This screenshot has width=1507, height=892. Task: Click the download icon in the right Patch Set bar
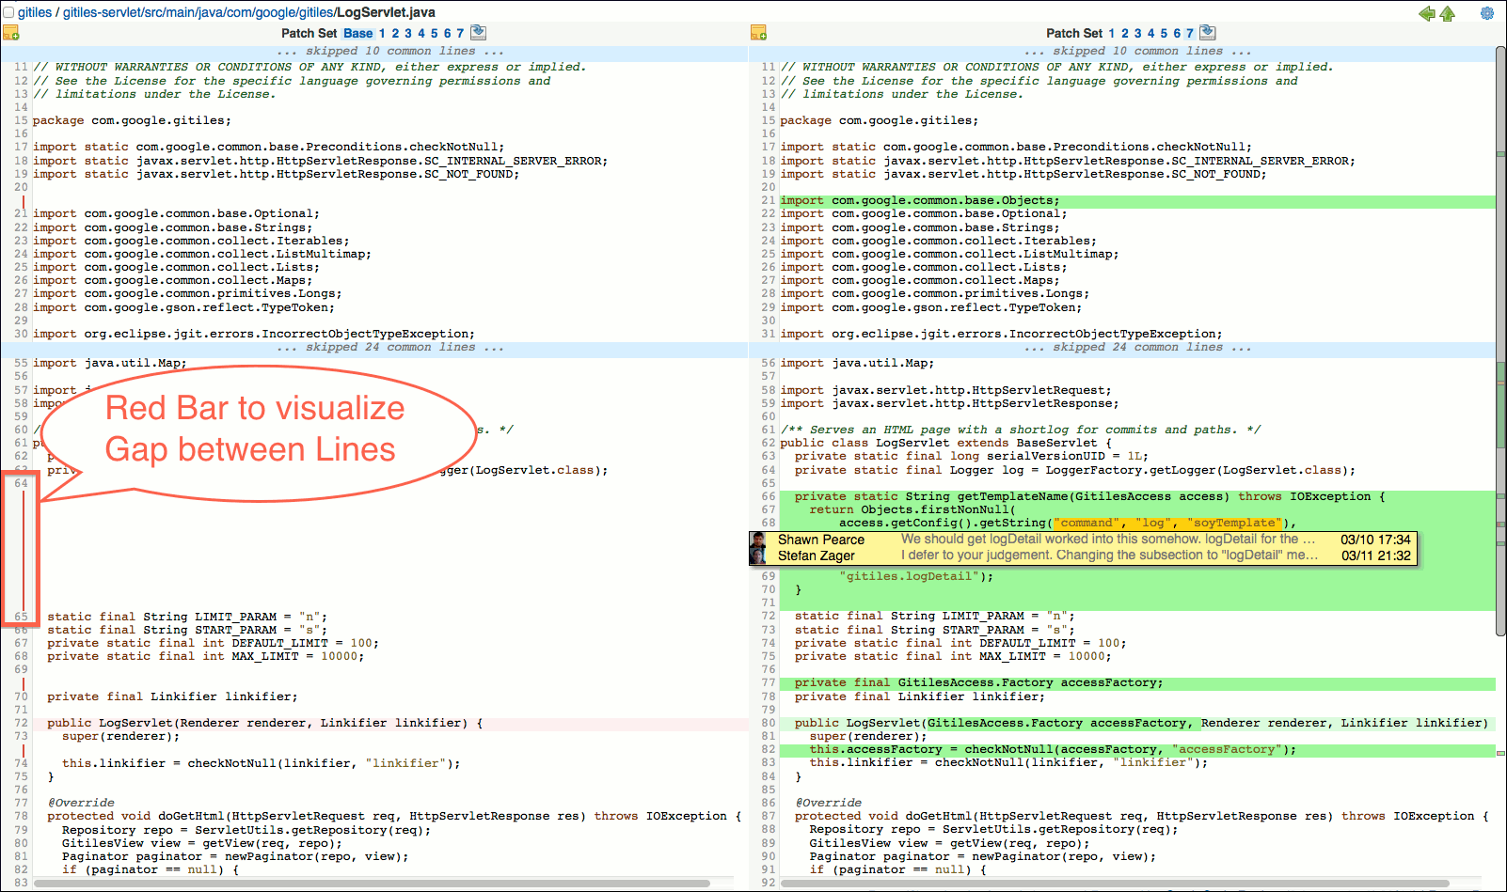pos(1207,31)
